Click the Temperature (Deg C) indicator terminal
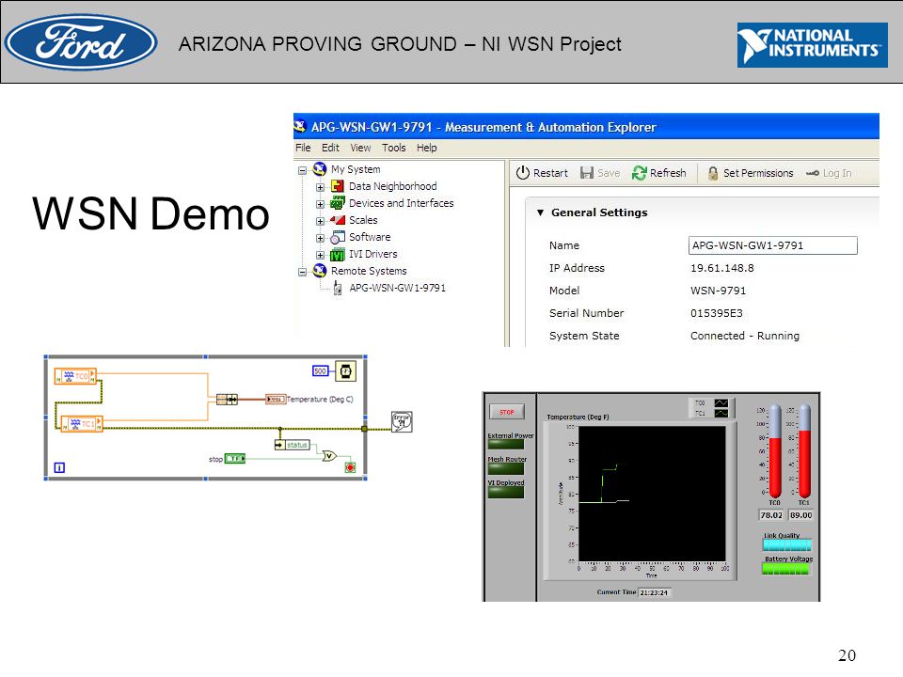Screen dimensions: 903x677 click(x=276, y=399)
